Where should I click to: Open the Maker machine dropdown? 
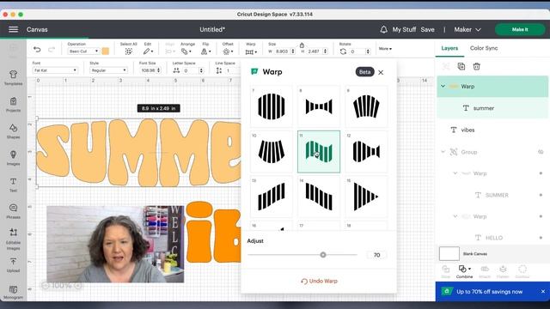pyautogui.click(x=467, y=30)
